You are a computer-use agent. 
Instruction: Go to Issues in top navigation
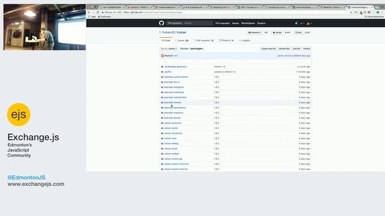(235, 23)
